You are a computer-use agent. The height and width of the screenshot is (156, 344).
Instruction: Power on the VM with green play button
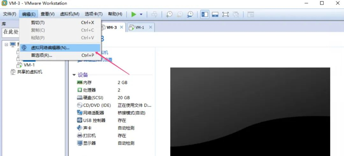click(x=133, y=14)
